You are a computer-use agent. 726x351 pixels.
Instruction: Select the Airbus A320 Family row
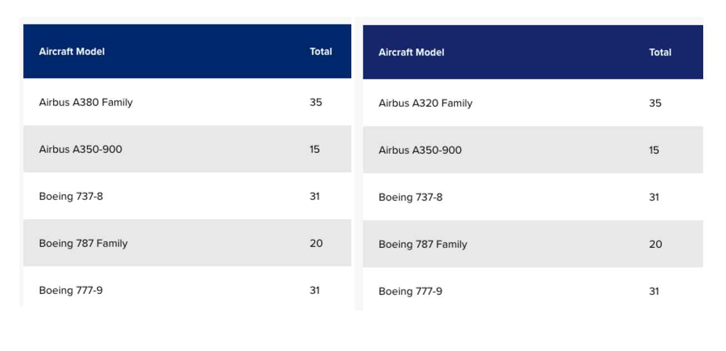point(533,103)
